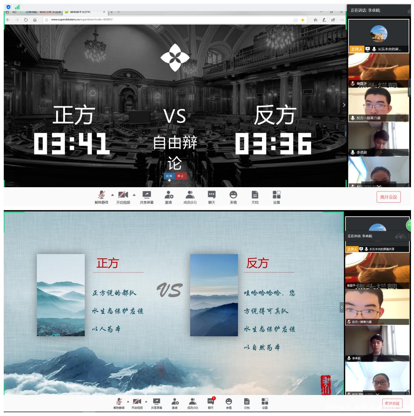Screen dimensions: 414x416
Task: Expand the arrow beside 开启视频 in the upper toolbar
Action: (134, 195)
